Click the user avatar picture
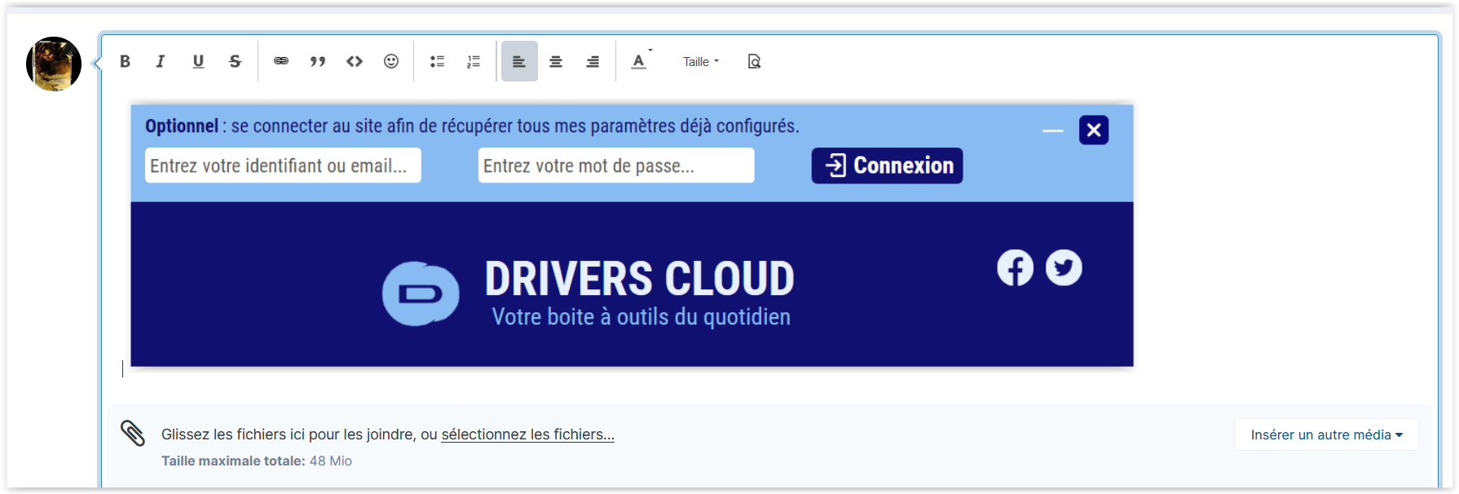Viewport: 1459px width, 494px height. coord(54,64)
